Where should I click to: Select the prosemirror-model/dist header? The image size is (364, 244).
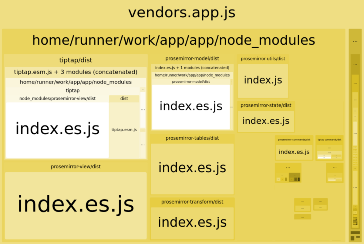coord(192,59)
